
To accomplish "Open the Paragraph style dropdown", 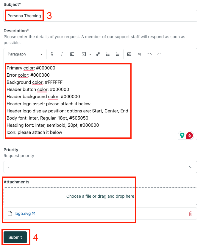I will pos(25,54).
